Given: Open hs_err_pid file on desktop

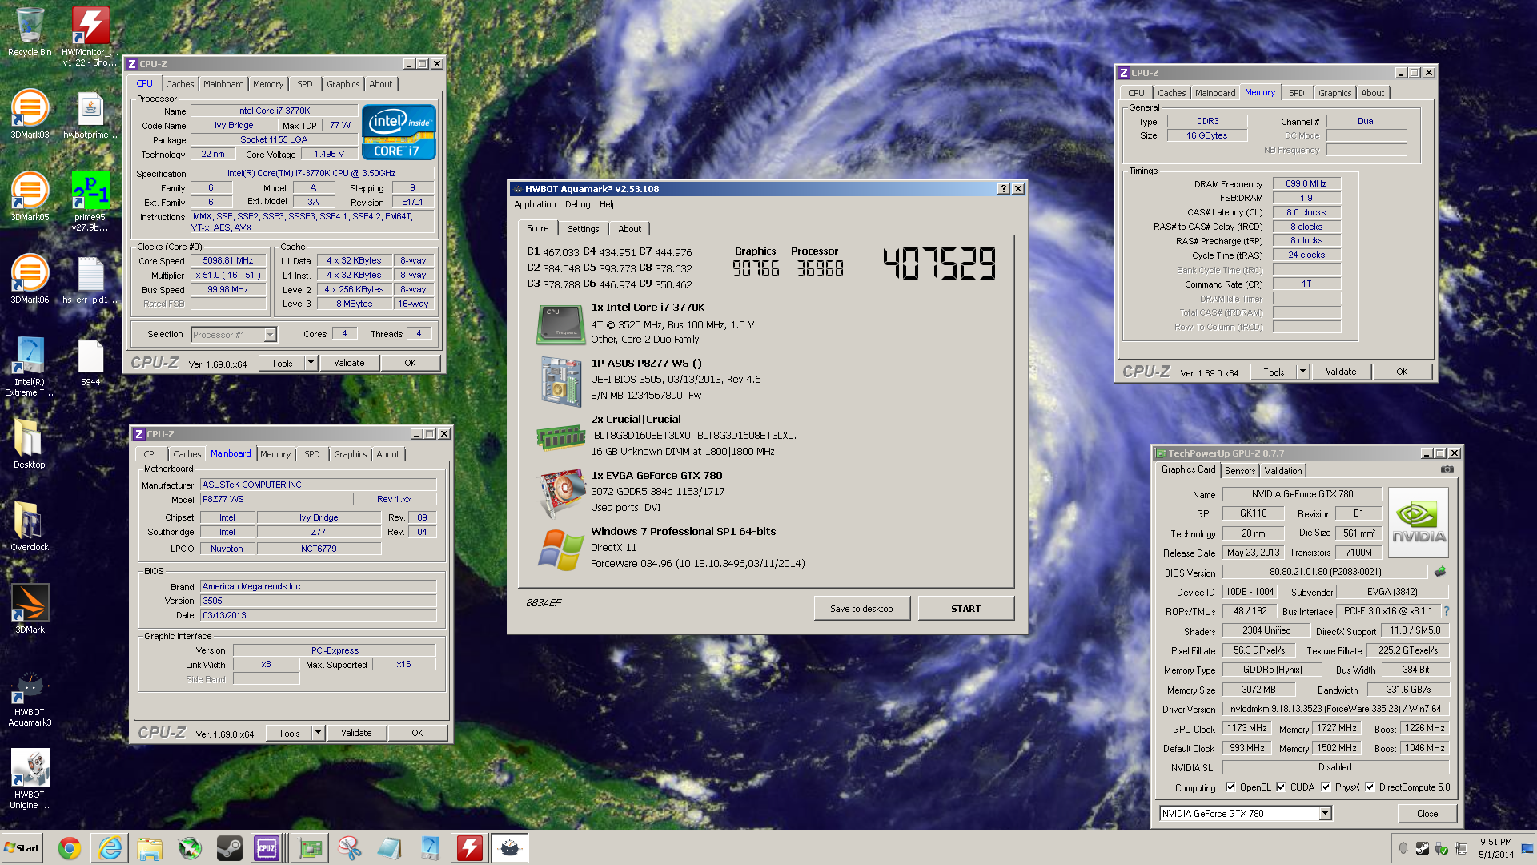Looking at the screenshot, I should 90,280.
